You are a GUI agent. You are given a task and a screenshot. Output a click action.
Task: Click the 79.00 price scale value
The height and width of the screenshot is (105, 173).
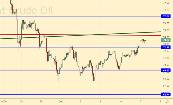click(x=166, y=3)
